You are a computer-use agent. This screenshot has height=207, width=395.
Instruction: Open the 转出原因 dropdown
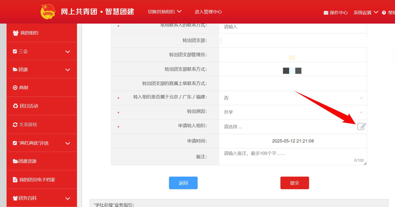tap(292, 112)
